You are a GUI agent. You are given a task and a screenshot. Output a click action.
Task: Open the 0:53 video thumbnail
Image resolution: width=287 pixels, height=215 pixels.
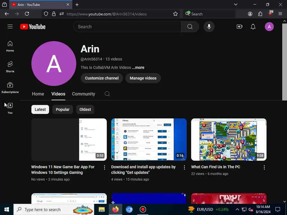69,139
